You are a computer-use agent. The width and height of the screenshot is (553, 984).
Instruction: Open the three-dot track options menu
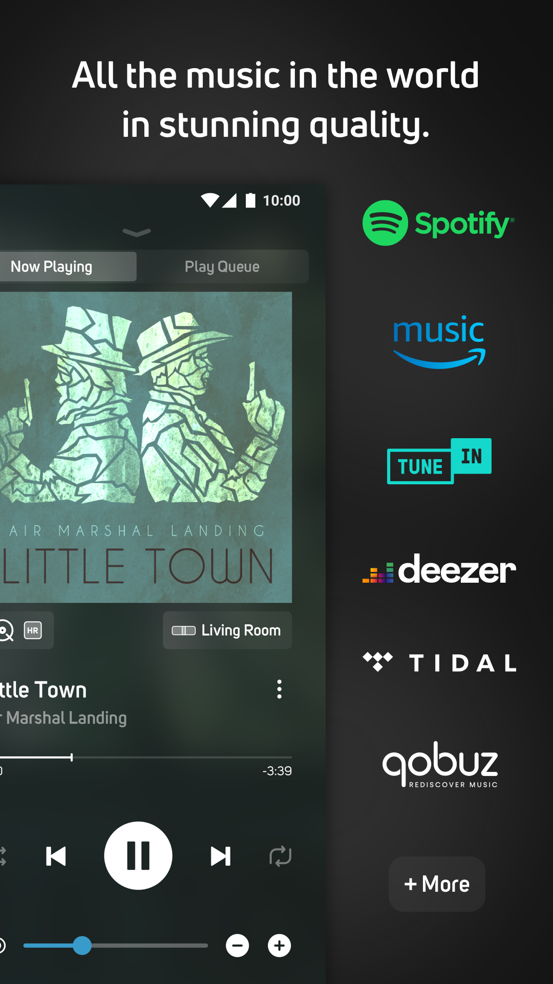click(x=279, y=689)
